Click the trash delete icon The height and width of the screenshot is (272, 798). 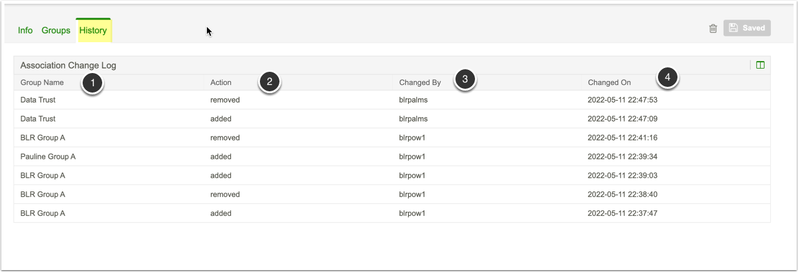point(713,28)
